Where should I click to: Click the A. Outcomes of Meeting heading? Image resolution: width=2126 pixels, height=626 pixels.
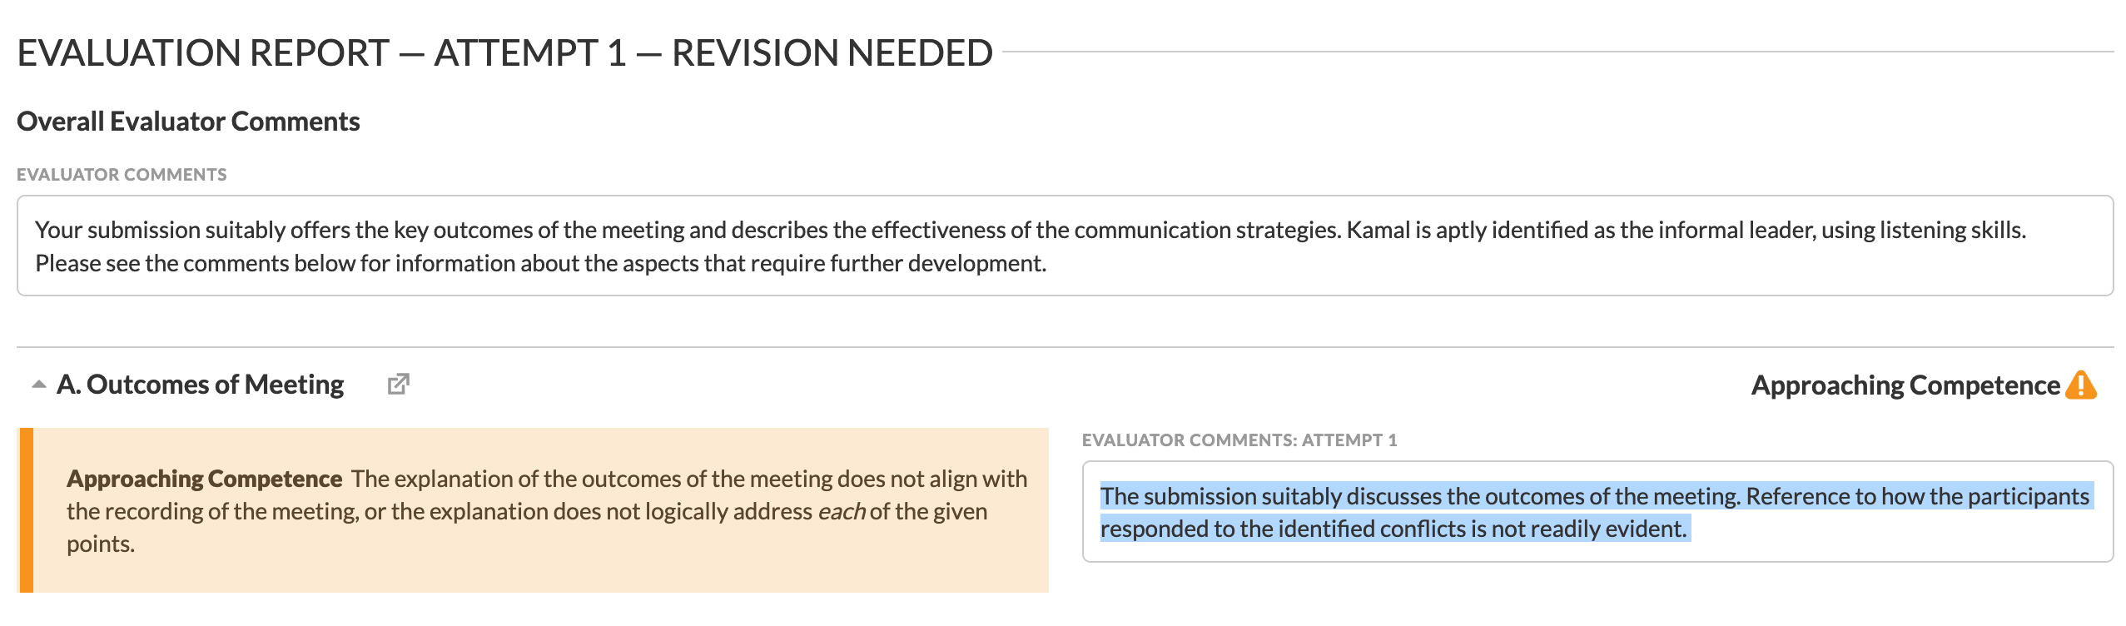click(200, 385)
